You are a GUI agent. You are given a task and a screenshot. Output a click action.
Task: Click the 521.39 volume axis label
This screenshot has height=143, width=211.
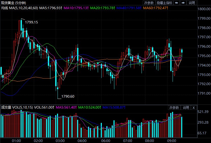[203, 112]
